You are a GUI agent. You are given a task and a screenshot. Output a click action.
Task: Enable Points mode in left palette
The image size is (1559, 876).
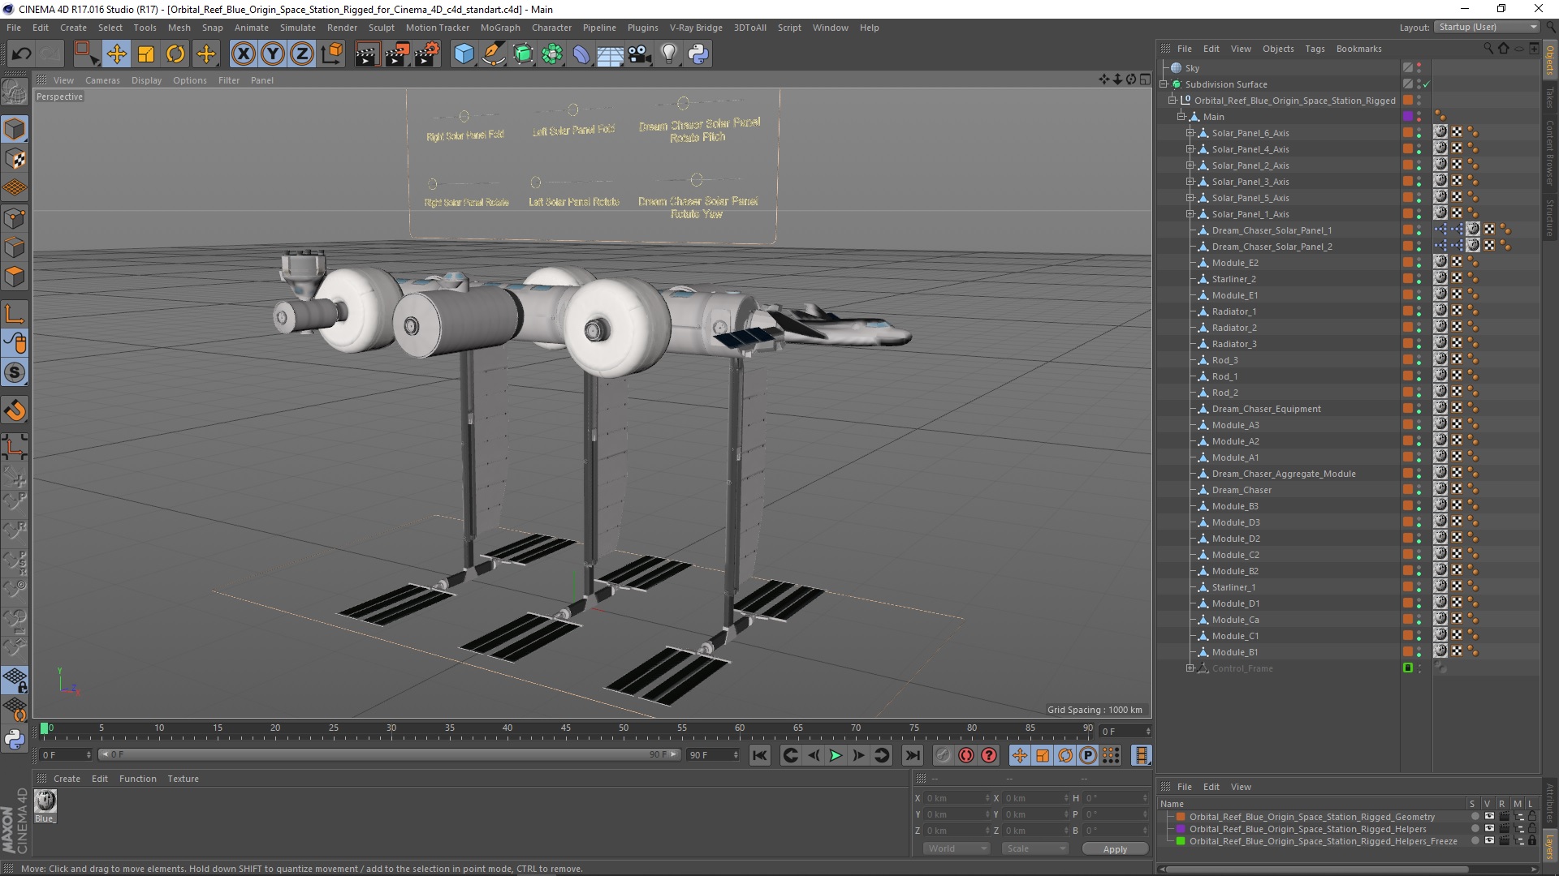click(15, 218)
